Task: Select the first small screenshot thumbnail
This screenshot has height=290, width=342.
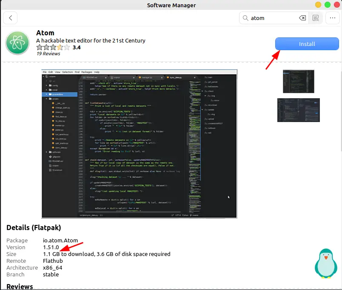Action: coord(298,81)
